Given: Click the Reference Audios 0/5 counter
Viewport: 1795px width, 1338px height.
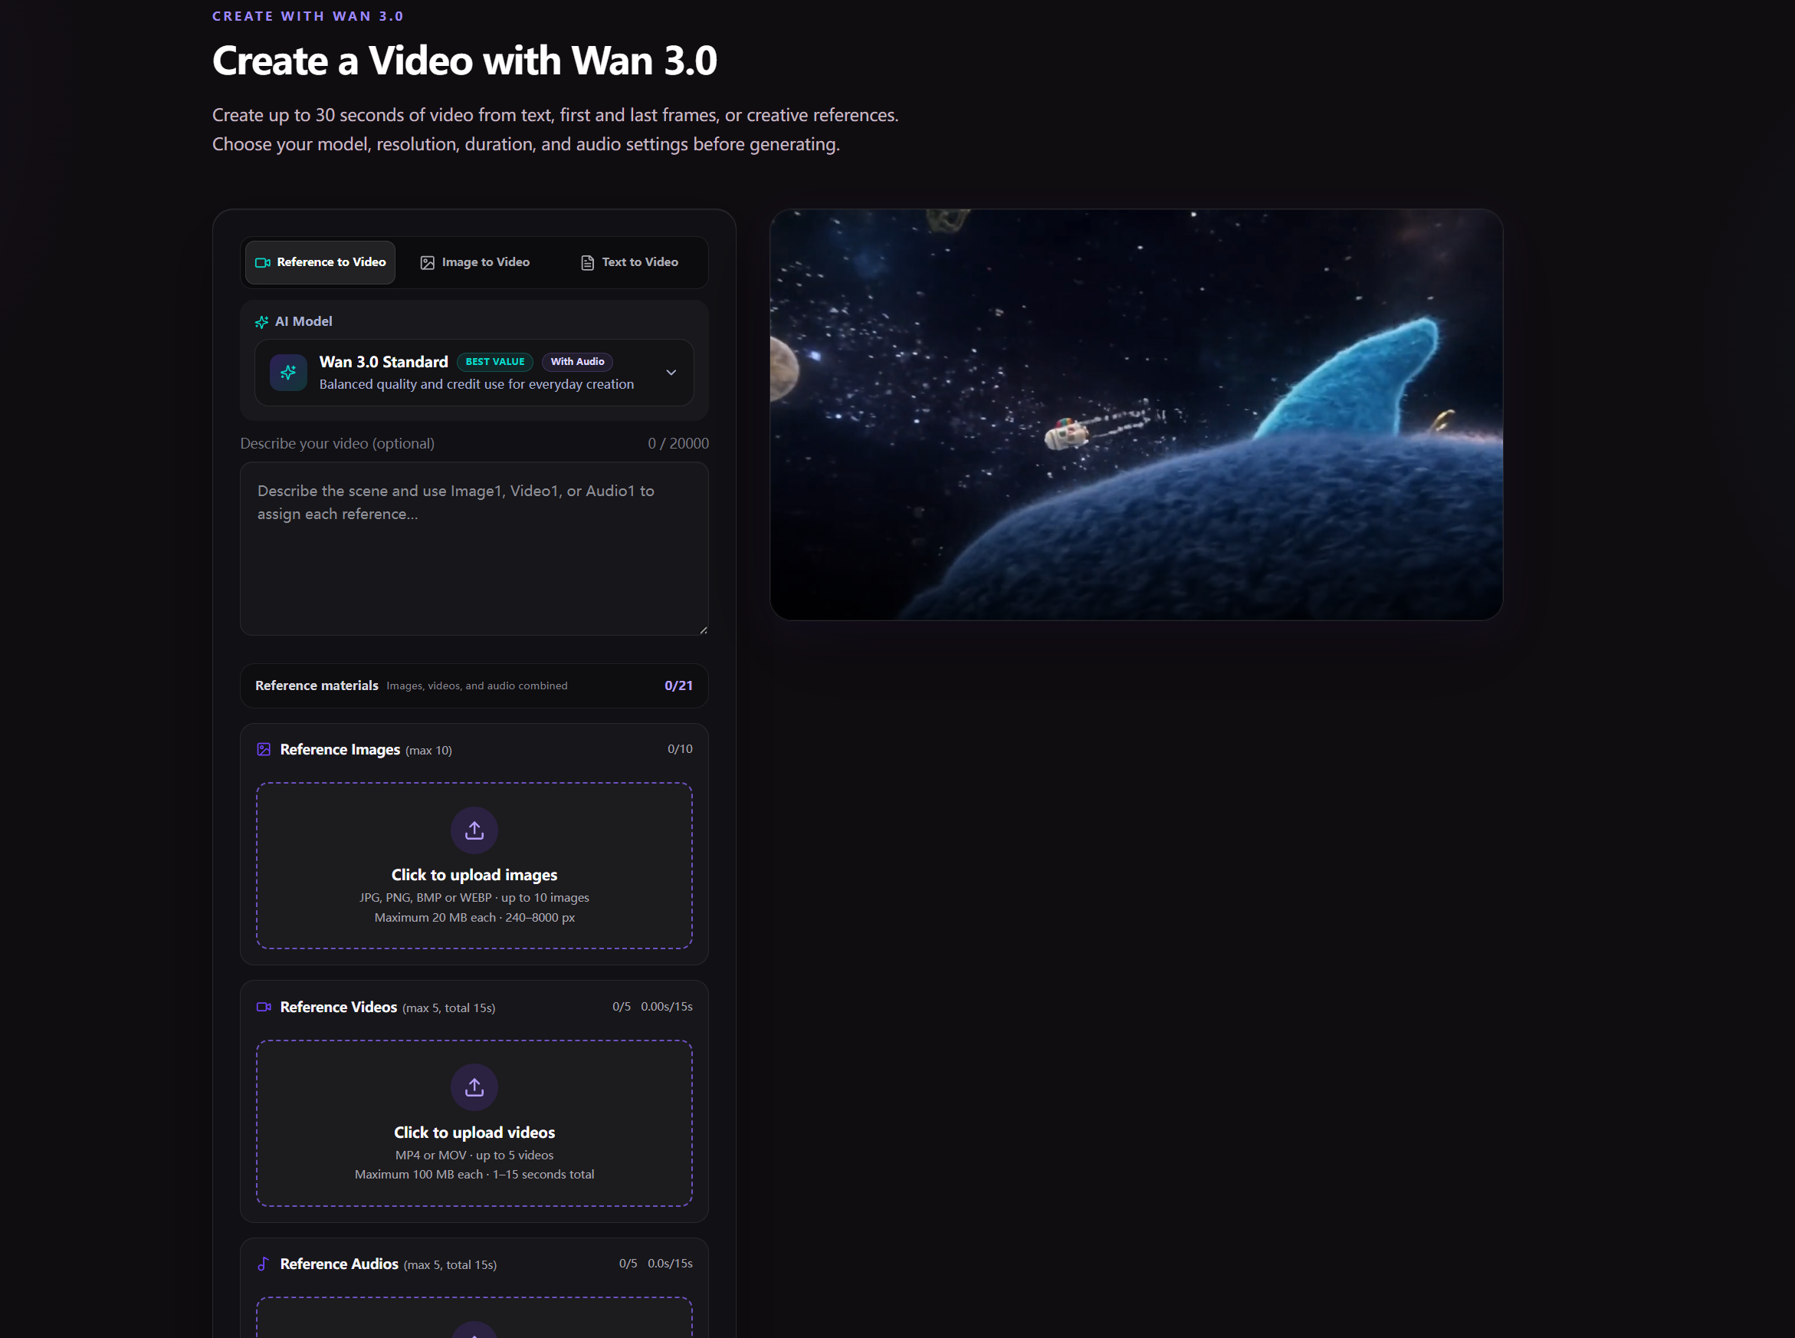Looking at the screenshot, I should pos(628,1264).
